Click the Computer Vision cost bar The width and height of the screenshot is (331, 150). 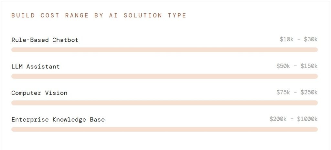(x=165, y=103)
